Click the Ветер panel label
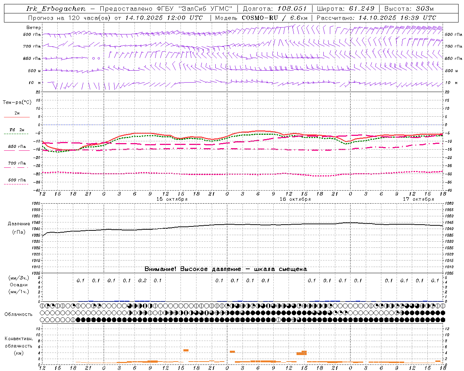 tap(34, 28)
